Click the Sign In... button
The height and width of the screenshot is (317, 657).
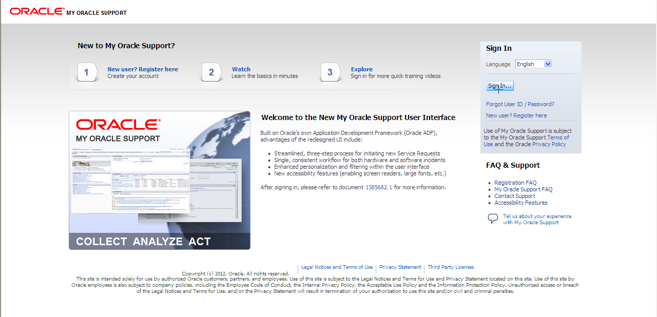[500, 86]
